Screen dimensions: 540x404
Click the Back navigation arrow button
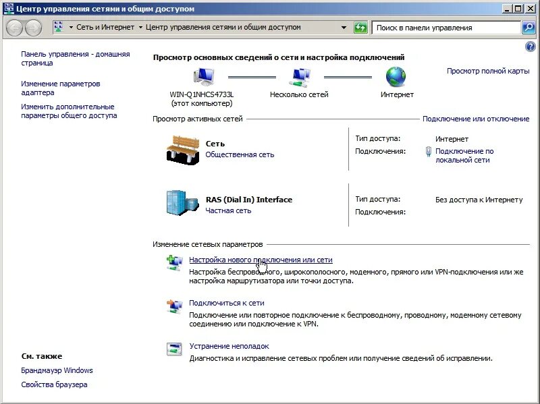tap(14, 28)
